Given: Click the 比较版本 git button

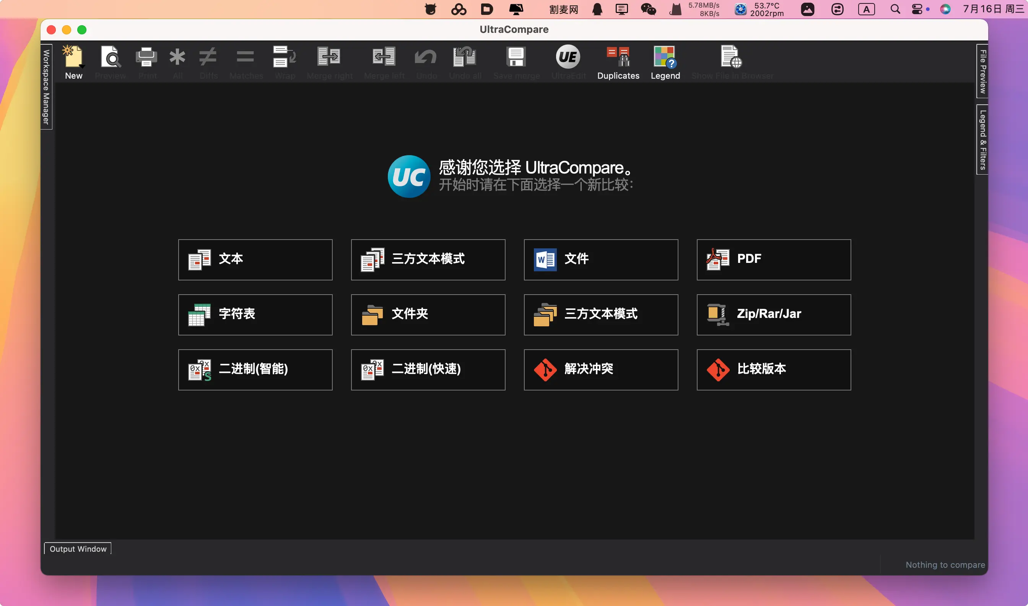Looking at the screenshot, I should 774,369.
